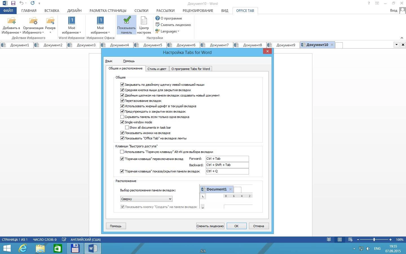Undo via the quick access toolbar arrow
This screenshot has width=406, height=254.
[x=21, y=3]
